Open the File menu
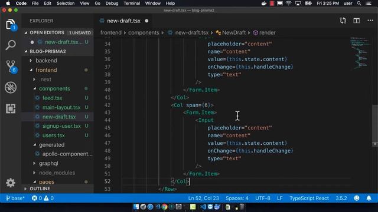378x212 pixels. pos(35,4)
